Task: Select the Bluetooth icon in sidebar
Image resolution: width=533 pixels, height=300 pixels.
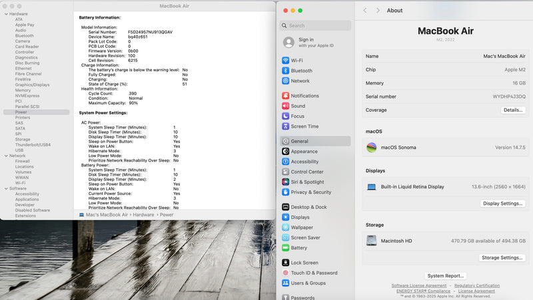Action: tap(286, 71)
